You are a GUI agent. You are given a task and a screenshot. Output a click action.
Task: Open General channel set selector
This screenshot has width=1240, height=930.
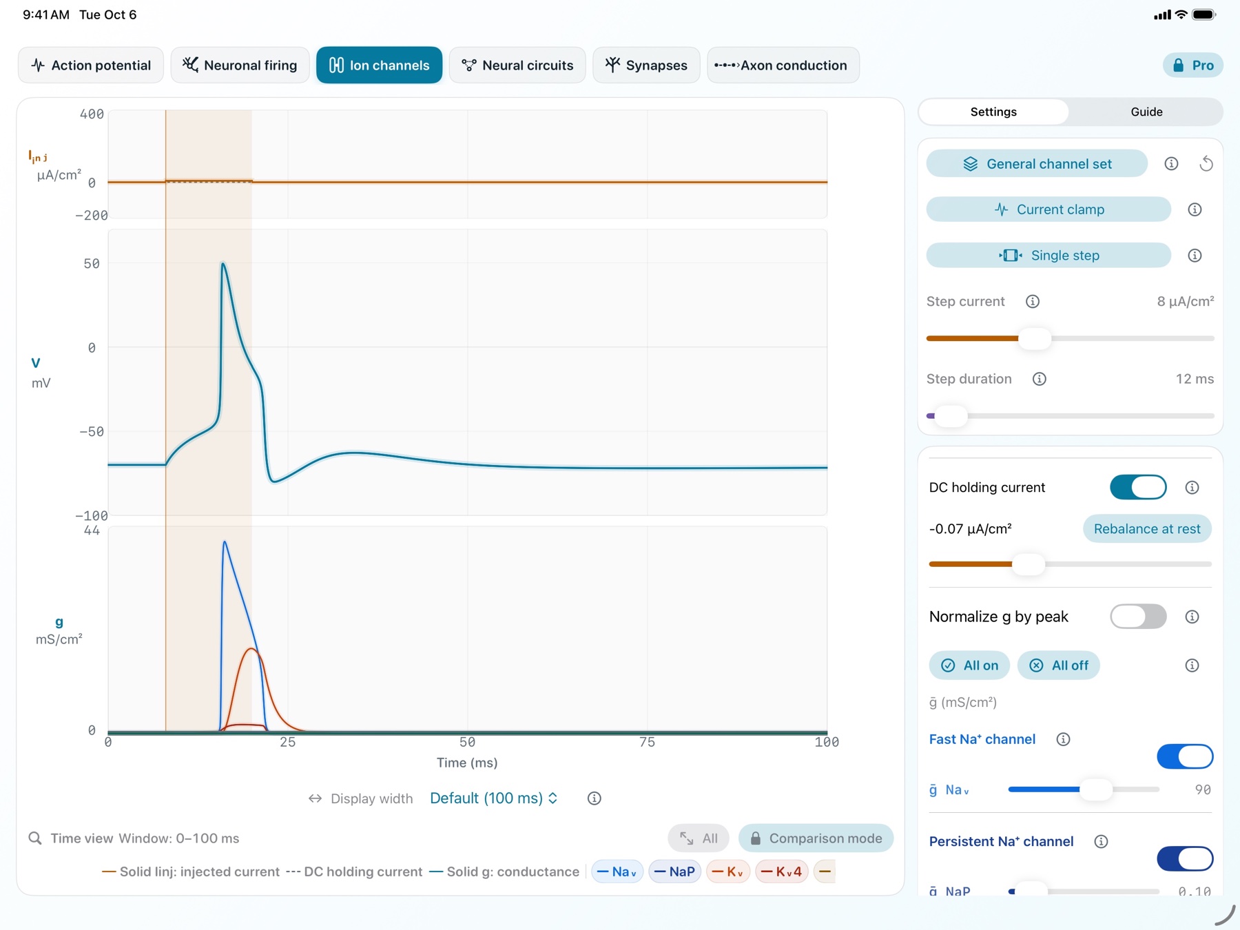coord(1037,164)
